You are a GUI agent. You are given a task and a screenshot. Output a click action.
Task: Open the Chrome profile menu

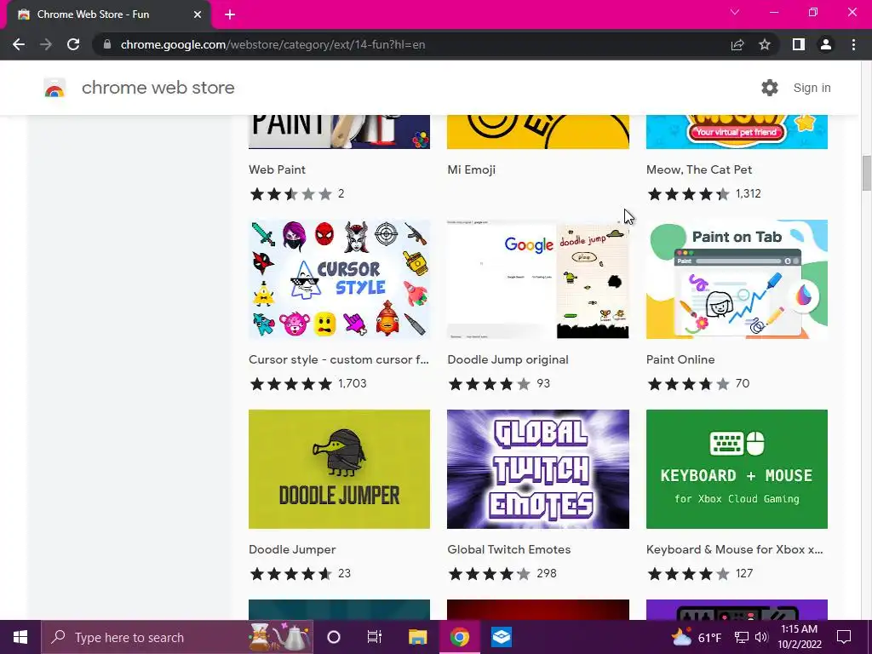click(826, 44)
